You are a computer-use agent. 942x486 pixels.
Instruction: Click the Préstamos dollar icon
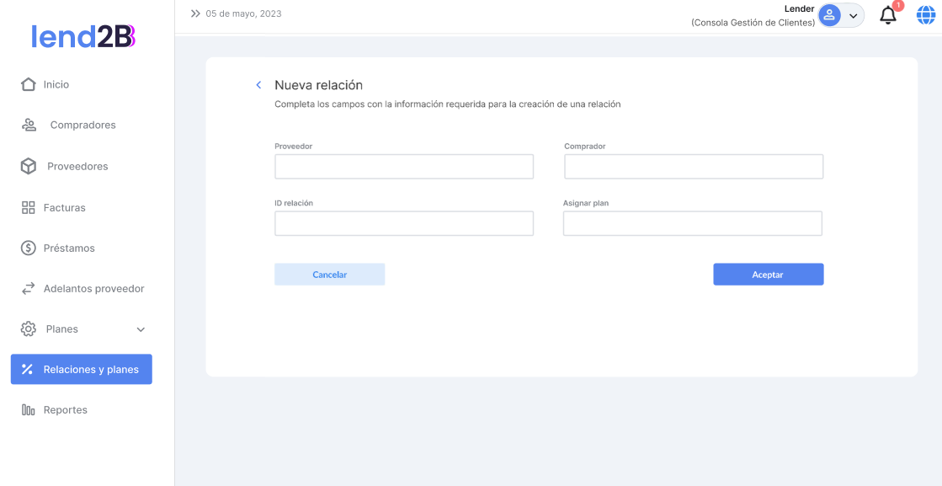(x=29, y=248)
